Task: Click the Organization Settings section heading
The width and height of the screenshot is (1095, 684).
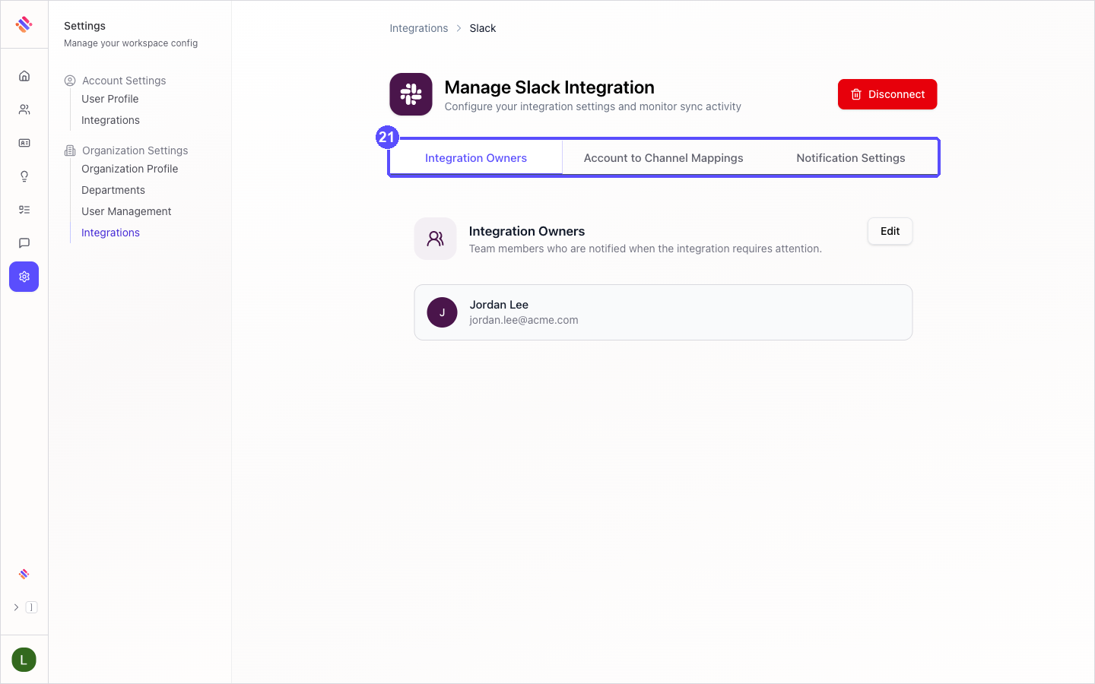Action: (135, 150)
